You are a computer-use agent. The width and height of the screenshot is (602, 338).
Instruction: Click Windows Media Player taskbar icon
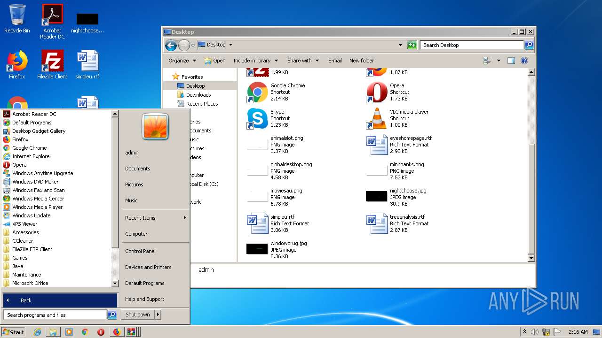click(69, 332)
